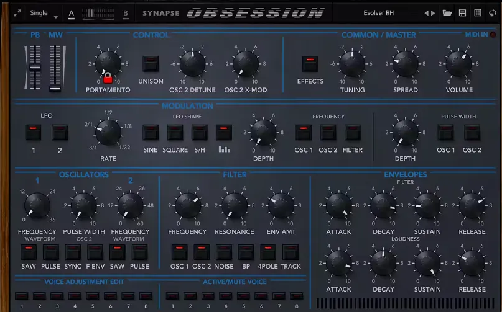Toggle active/mute voice 1 button

point(172,296)
